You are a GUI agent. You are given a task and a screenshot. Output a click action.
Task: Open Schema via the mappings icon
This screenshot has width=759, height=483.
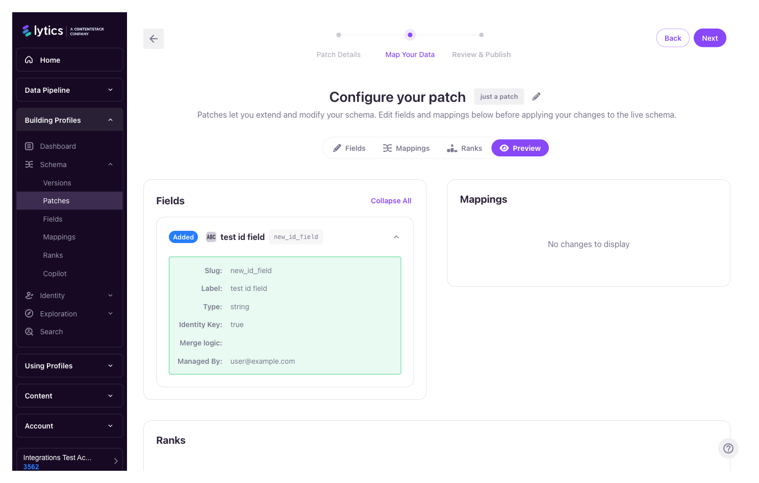29,164
